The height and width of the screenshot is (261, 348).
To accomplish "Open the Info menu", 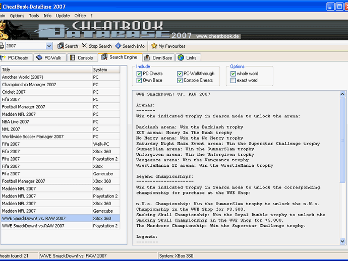I will (47, 16).
